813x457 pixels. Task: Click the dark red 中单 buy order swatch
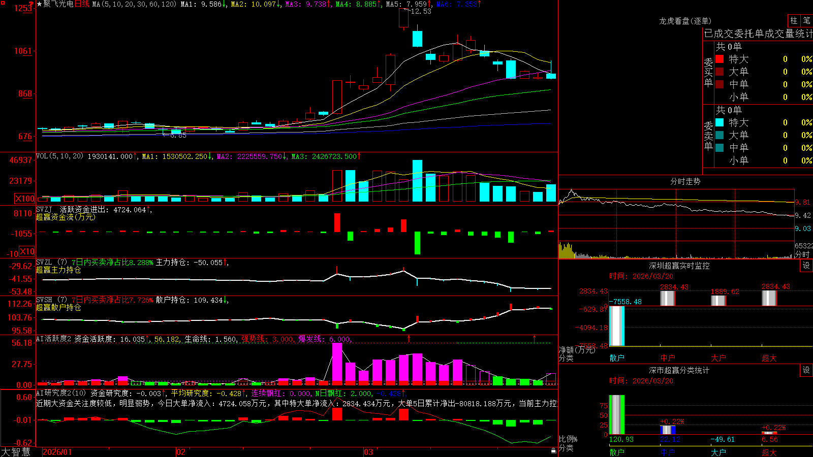tap(720, 84)
